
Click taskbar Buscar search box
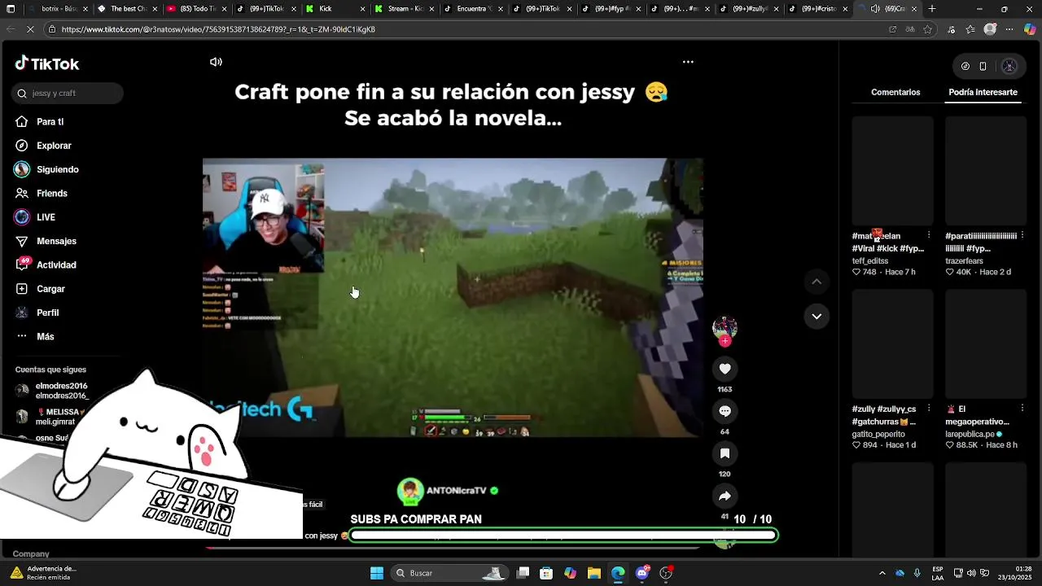449,573
